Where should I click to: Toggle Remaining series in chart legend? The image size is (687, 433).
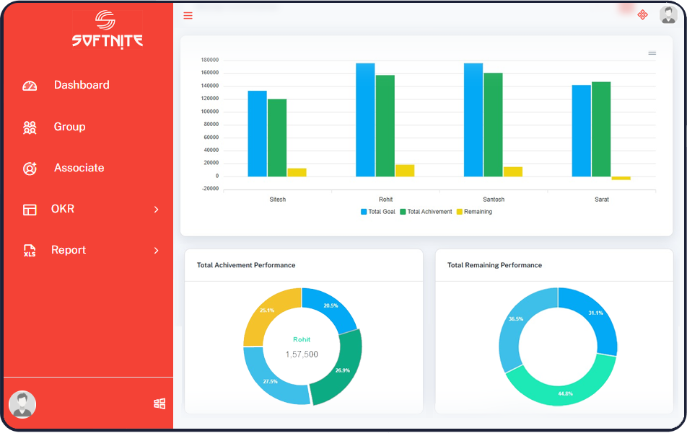point(473,212)
